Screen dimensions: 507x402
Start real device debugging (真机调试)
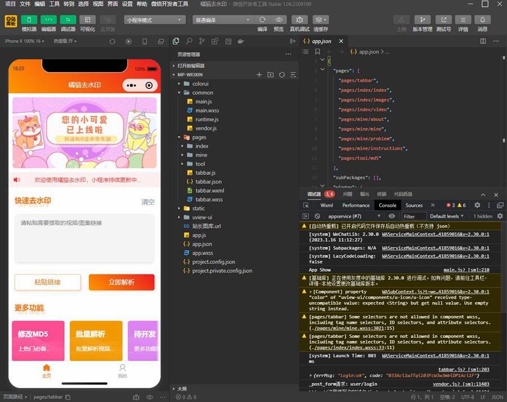pos(300,20)
